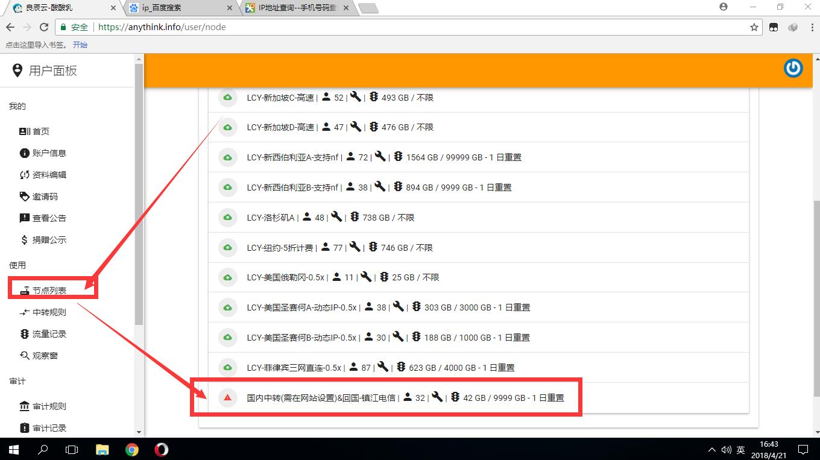Go to 中转规则 in the sidebar
Screen dimensions: 820x460
49,312
